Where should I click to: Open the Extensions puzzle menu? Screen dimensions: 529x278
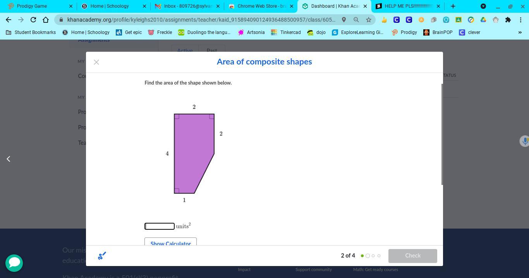click(x=508, y=20)
